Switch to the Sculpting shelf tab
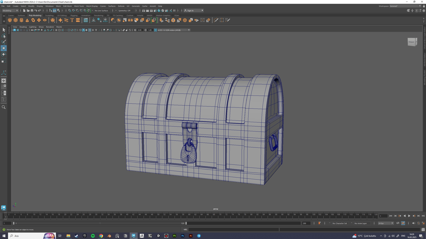The width and height of the screenshot is (426, 239). 49,16
